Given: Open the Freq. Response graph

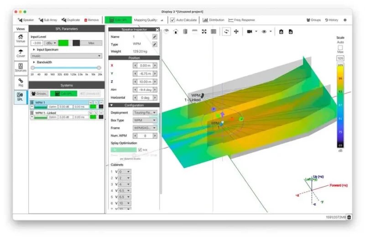Looking at the screenshot, I should [x=242, y=20].
